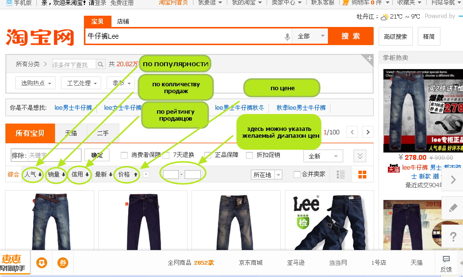Viewport: 463px width, 277px height.
Task: Open the small dropdown next to 价格 sort
Action: 146,175
